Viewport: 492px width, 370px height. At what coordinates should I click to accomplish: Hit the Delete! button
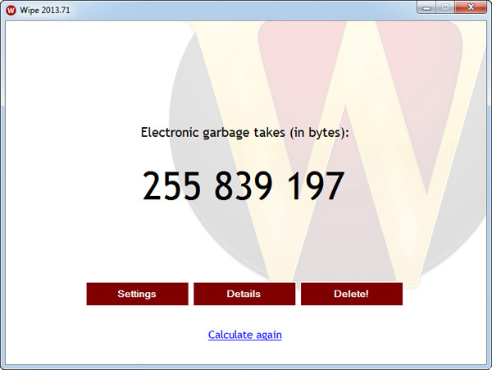[352, 294]
